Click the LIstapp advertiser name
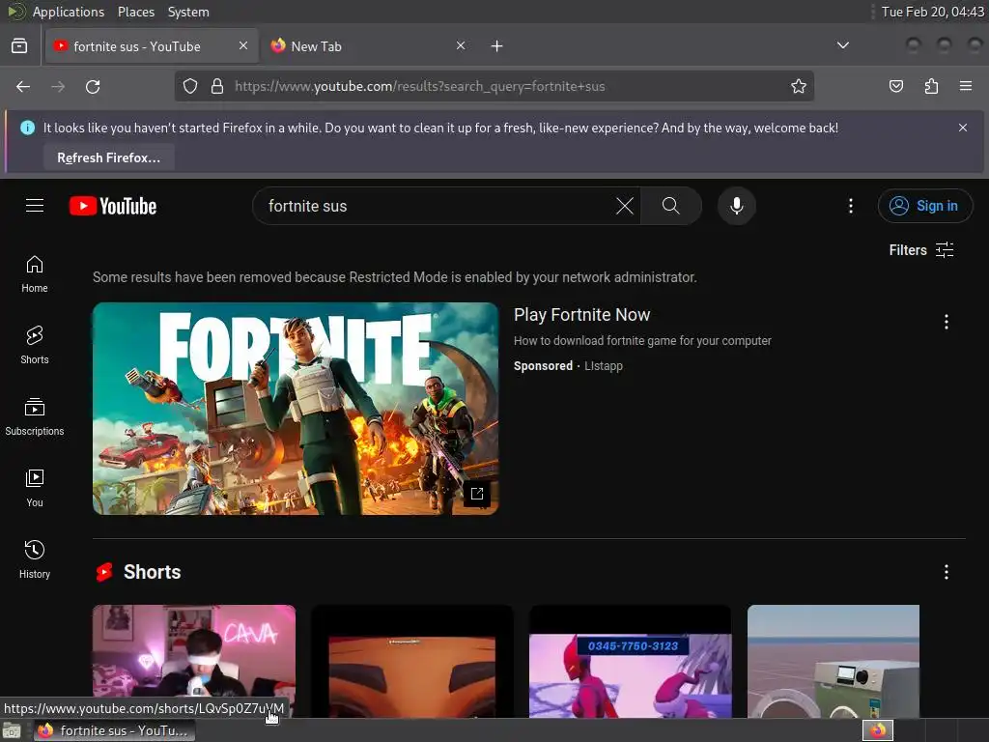The image size is (989, 742). pyautogui.click(x=603, y=366)
